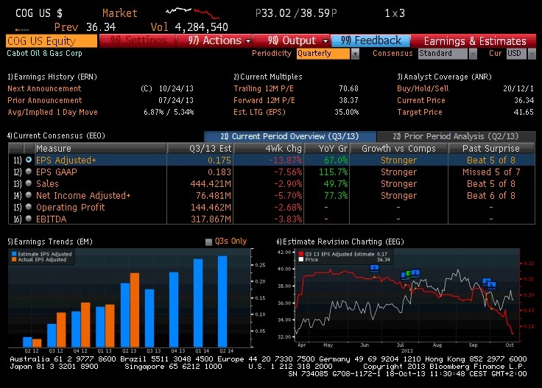Switch to Current Period Overview (Q3/13) tab

(x=289, y=136)
